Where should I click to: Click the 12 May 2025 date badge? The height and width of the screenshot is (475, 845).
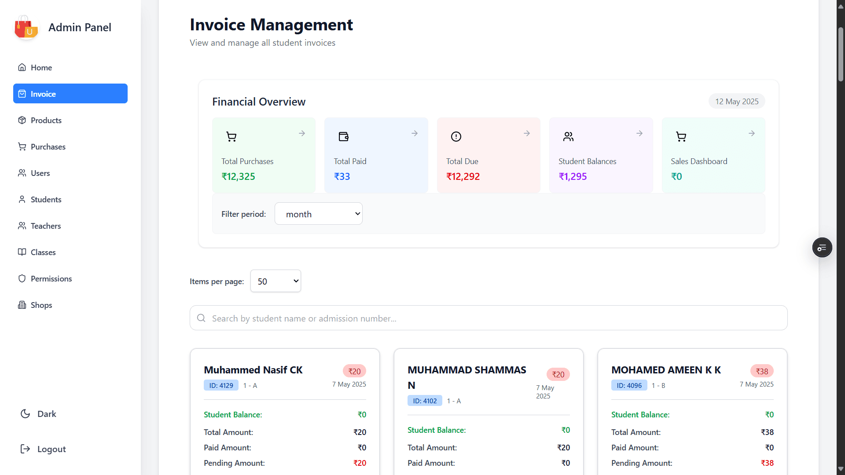(x=737, y=101)
